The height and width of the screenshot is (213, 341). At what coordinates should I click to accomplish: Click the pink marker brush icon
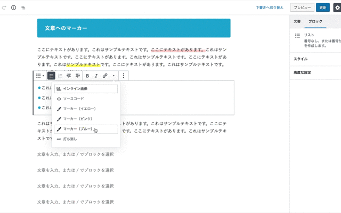(x=59, y=119)
